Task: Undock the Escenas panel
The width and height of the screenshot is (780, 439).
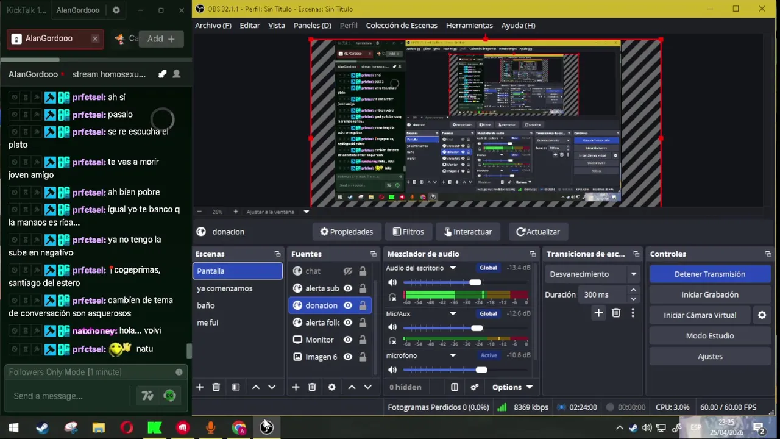Action: 277,254
